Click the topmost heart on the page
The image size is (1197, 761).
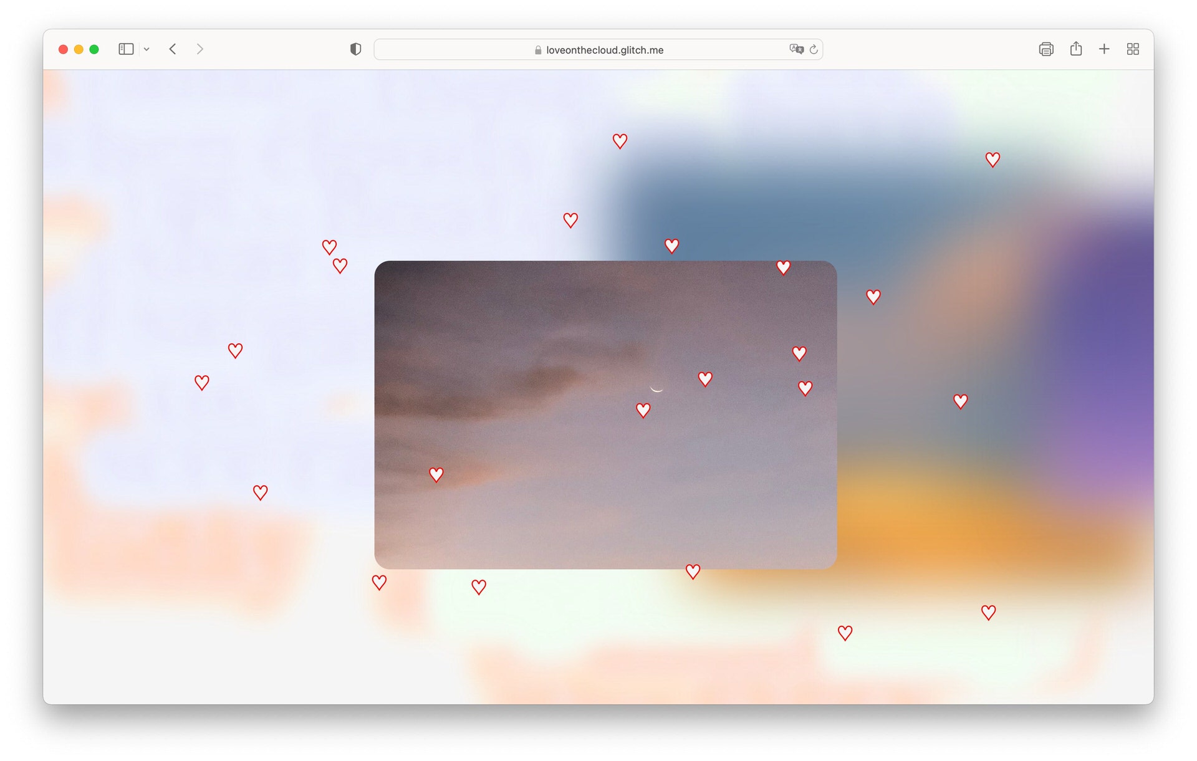[620, 141]
